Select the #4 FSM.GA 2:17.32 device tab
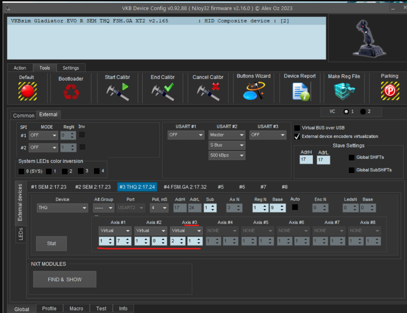This screenshot has width=407, height=313. point(185,187)
